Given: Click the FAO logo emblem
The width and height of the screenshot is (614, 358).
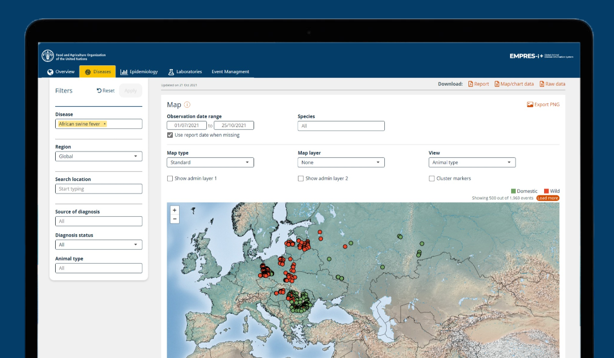Looking at the screenshot, I should 48,56.
